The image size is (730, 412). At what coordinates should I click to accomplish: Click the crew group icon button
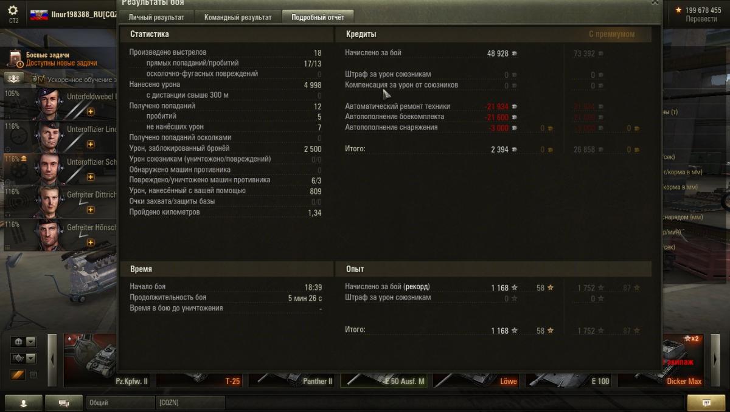tap(14, 78)
